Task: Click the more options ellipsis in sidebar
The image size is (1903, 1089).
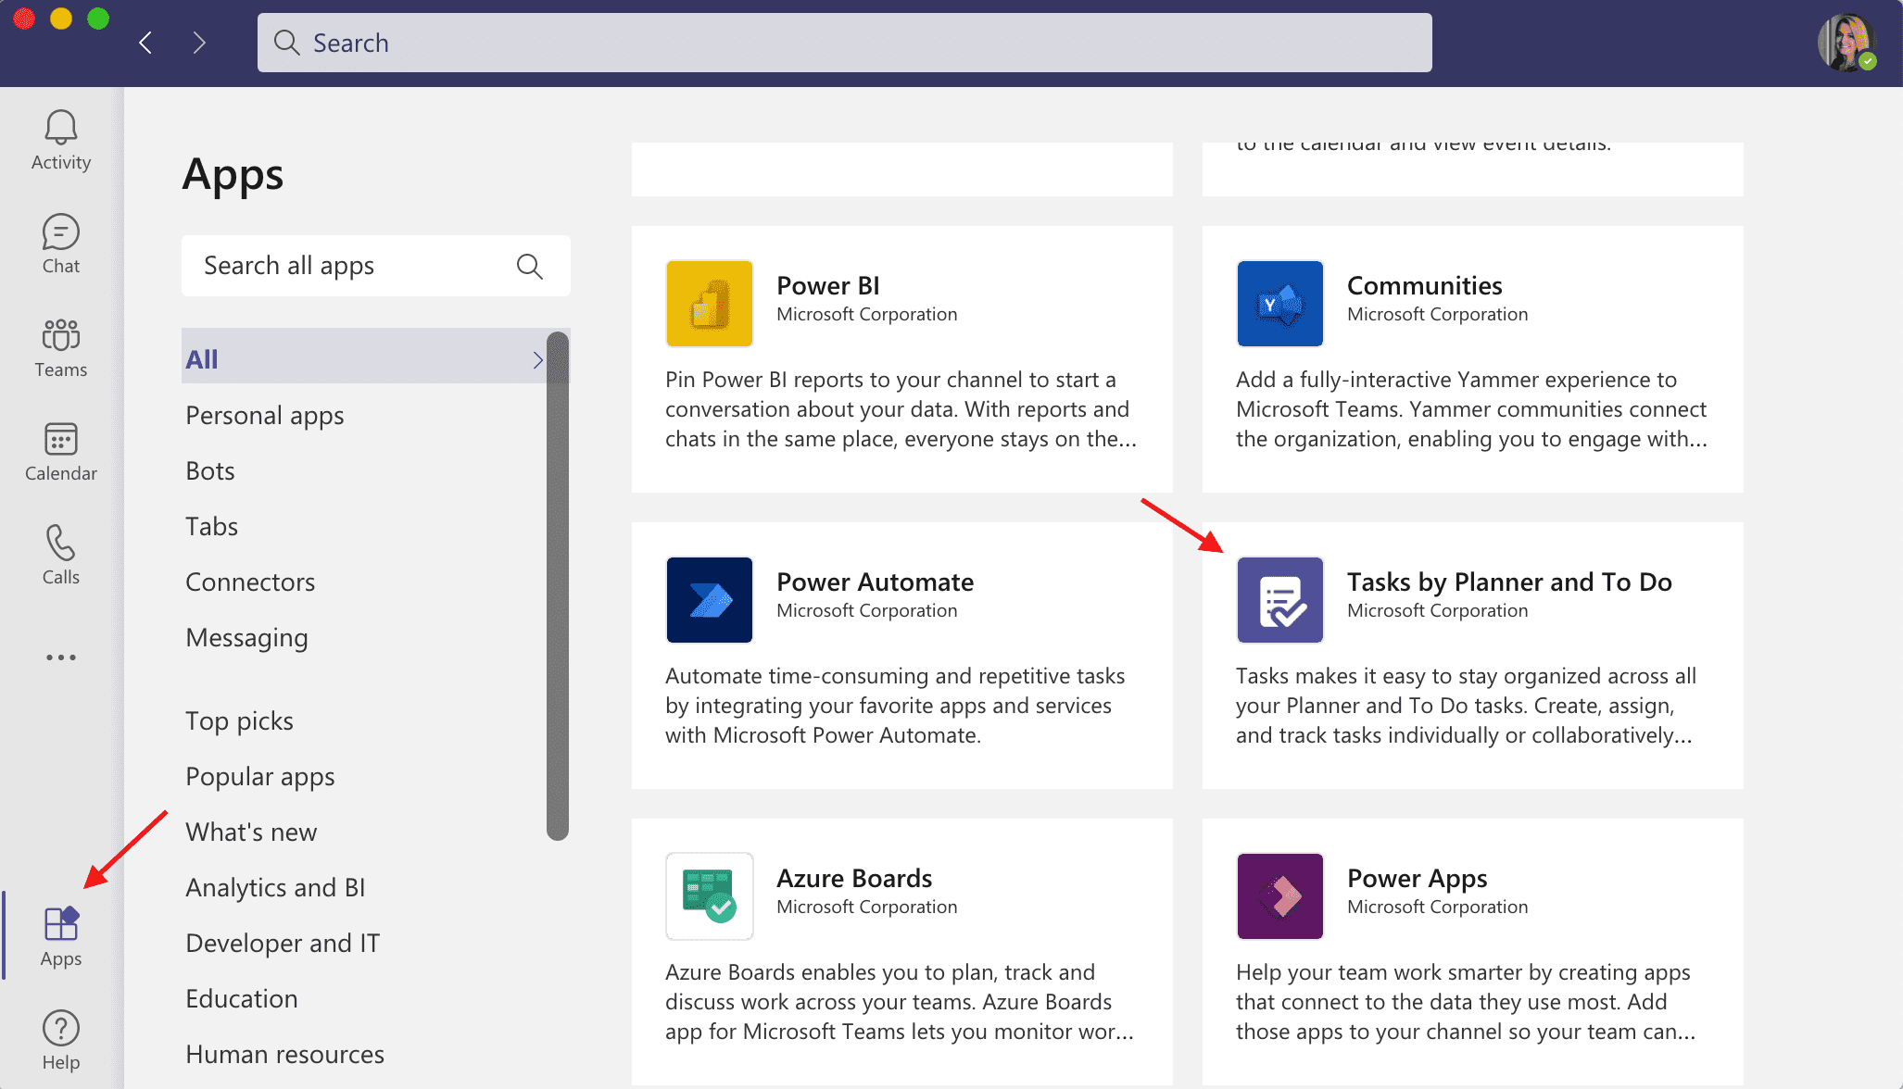Action: [x=60, y=657]
